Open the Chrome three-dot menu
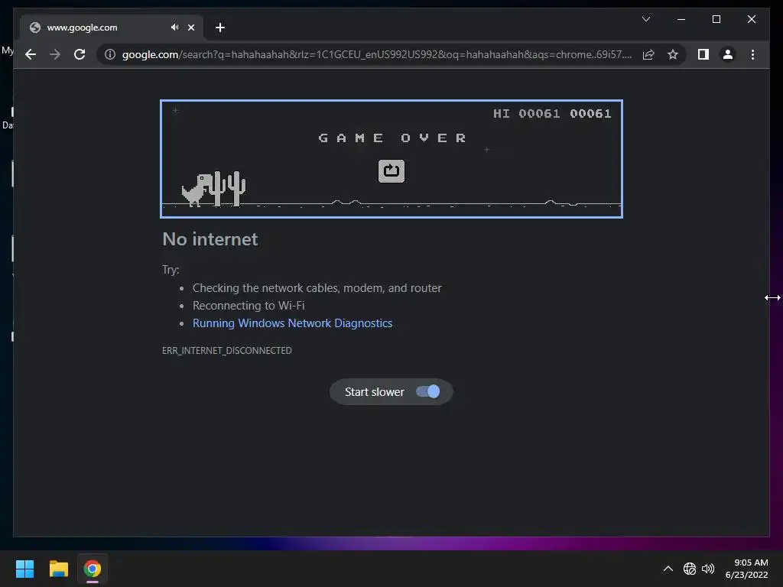 [x=752, y=54]
